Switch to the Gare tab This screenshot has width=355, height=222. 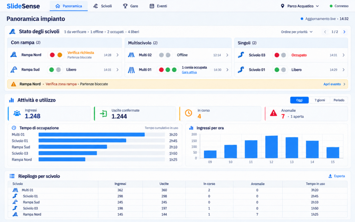coord(130,6)
